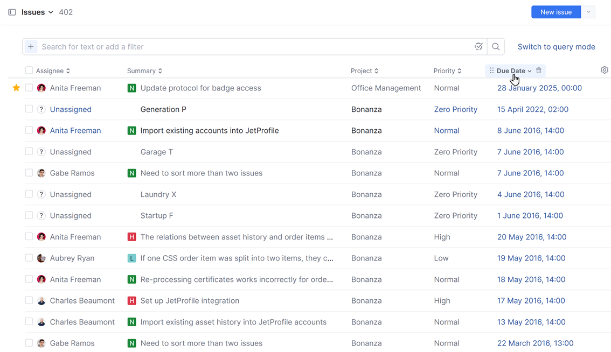Viewport: 611px width, 352px height.
Task: Check the Import existing accounts into JetProfile row
Action: tap(29, 130)
